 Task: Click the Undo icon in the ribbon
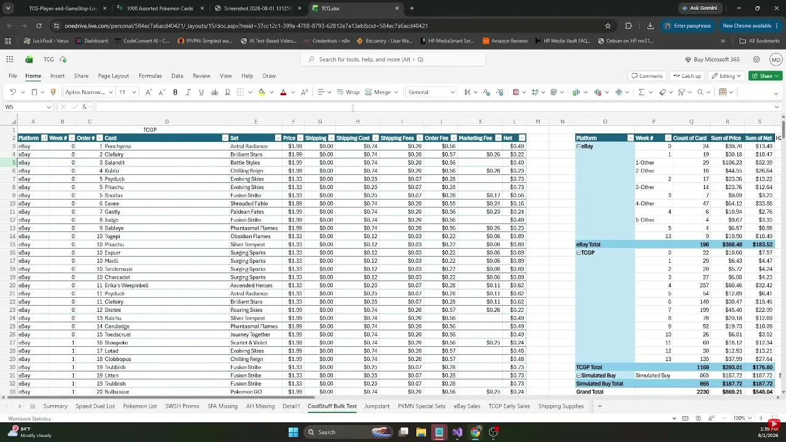click(x=12, y=92)
